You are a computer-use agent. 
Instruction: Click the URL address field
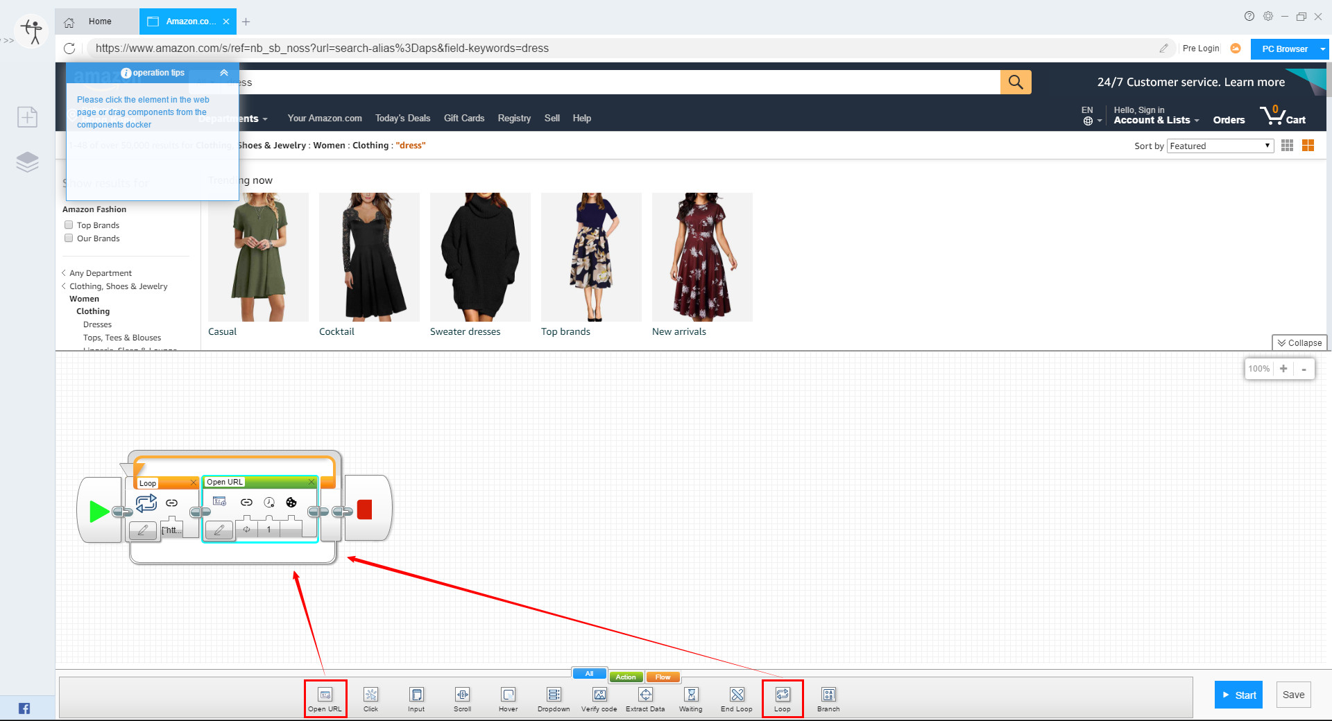click(x=624, y=48)
